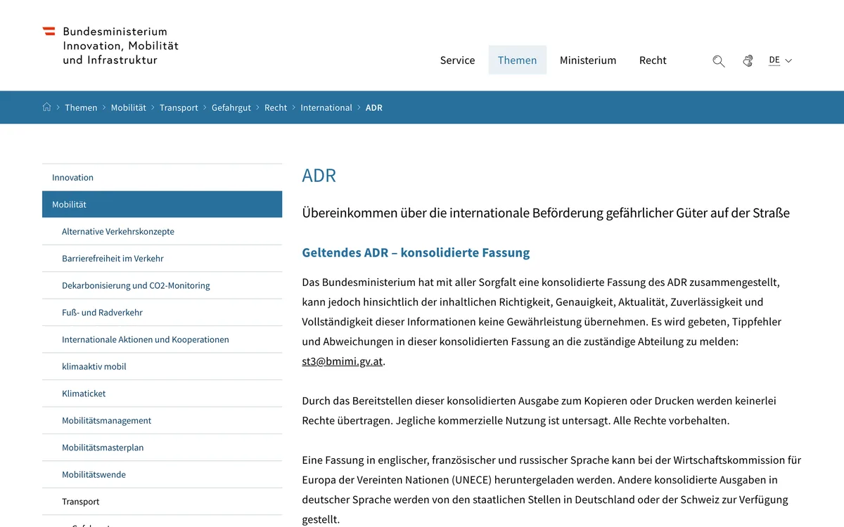Go to home icon in breadcrumb
Screen dimensions: 844x527
click(x=47, y=108)
